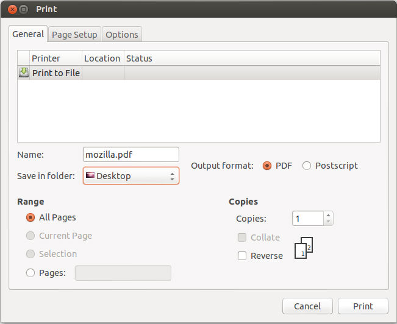Sort by the Printer column header
397x324 pixels.
[x=55, y=58]
